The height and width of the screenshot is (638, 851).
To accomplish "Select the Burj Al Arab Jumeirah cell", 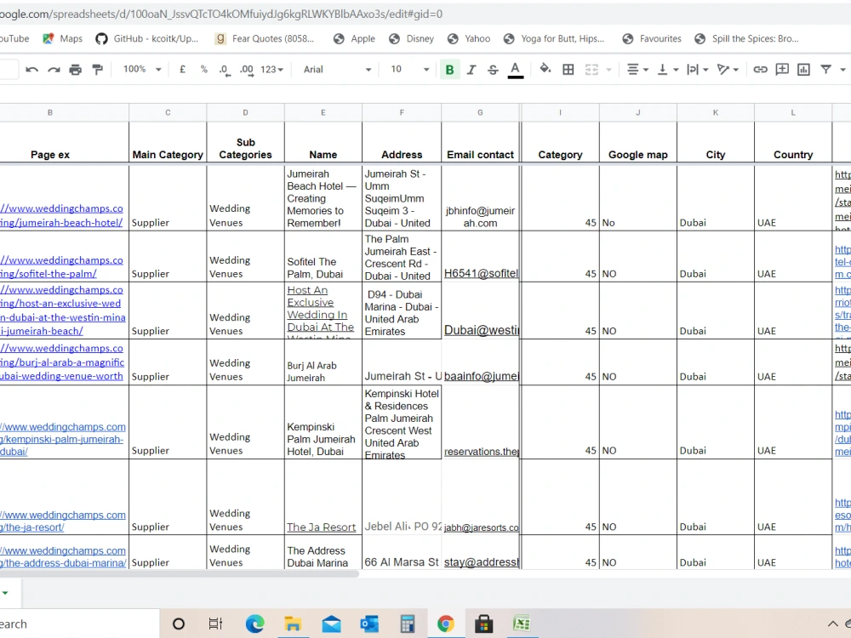I will [323, 362].
